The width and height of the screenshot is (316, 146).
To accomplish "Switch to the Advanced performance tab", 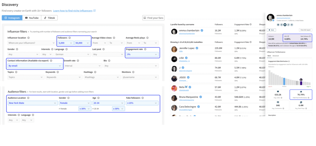I will (x=275, y=56).
